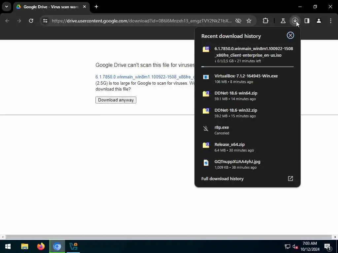Screen dimensions: 338x253
Task: Select the 6.1.7850.0 winmain iso download entry
Action: tap(248, 55)
